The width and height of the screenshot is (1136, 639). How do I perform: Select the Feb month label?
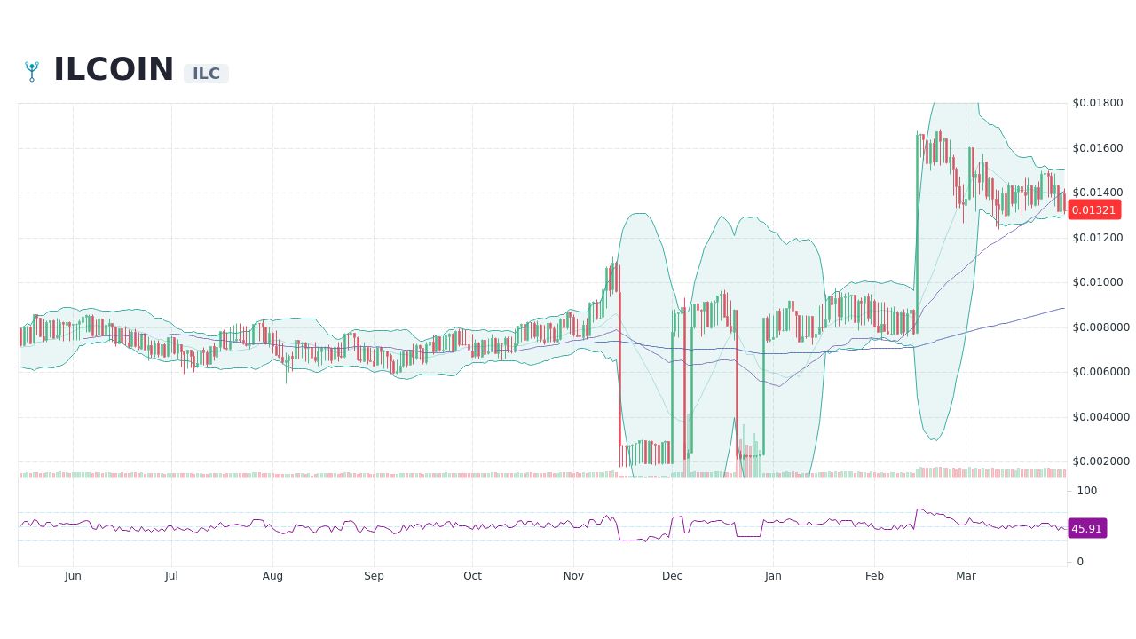874,575
